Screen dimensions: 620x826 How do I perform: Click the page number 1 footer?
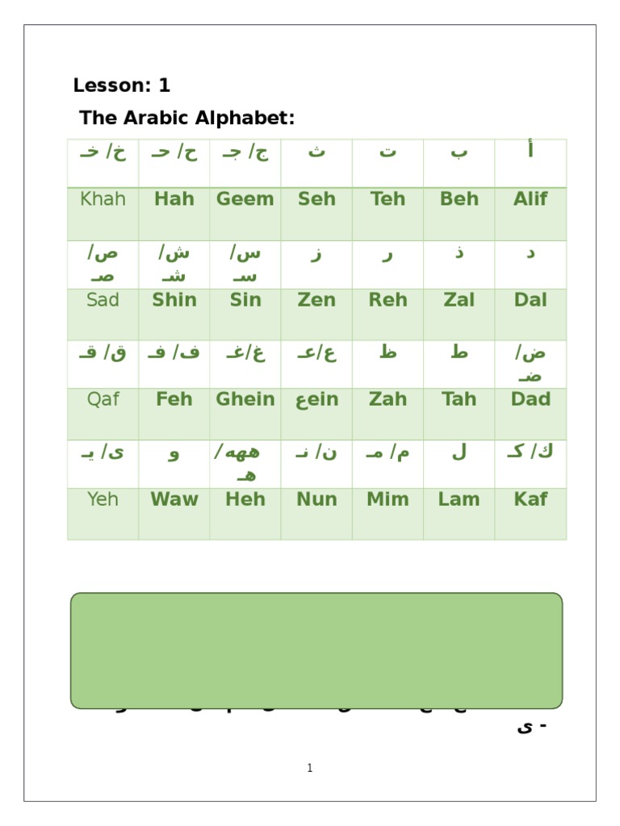click(x=310, y=768)
